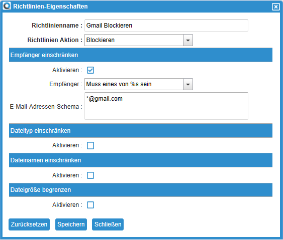Enable Aktivieren under Dateityp einschränken
This screenshot has width=283, height=240.
[x=90, y=145]
